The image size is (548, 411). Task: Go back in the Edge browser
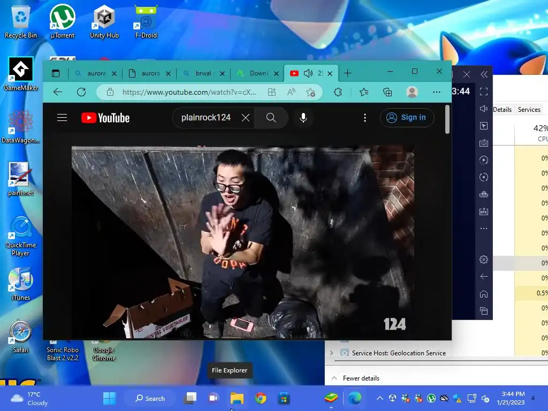58,92
